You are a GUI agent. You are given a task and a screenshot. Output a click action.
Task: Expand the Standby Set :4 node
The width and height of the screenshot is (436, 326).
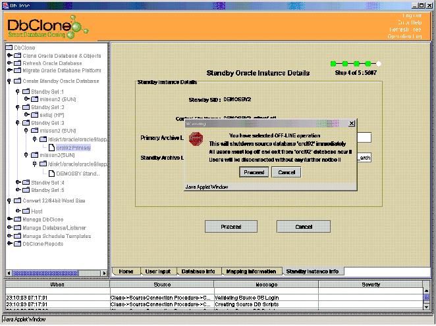[x=18, y=182]
